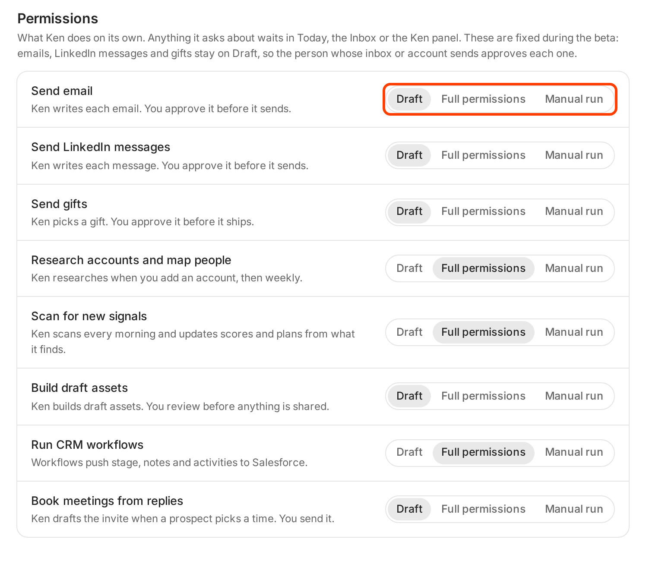Click the 'Build draft assets' title
Viewport: 646px width, 561px height.
tap(79, 388)
